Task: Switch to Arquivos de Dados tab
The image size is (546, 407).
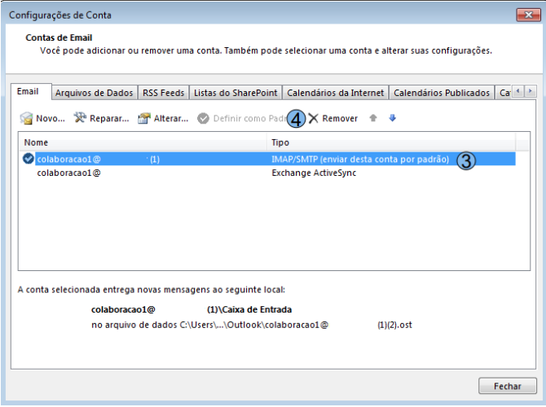Action: [x=95, y=94]
